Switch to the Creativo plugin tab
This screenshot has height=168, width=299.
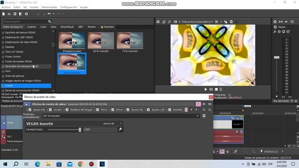(x=31, y=27)
